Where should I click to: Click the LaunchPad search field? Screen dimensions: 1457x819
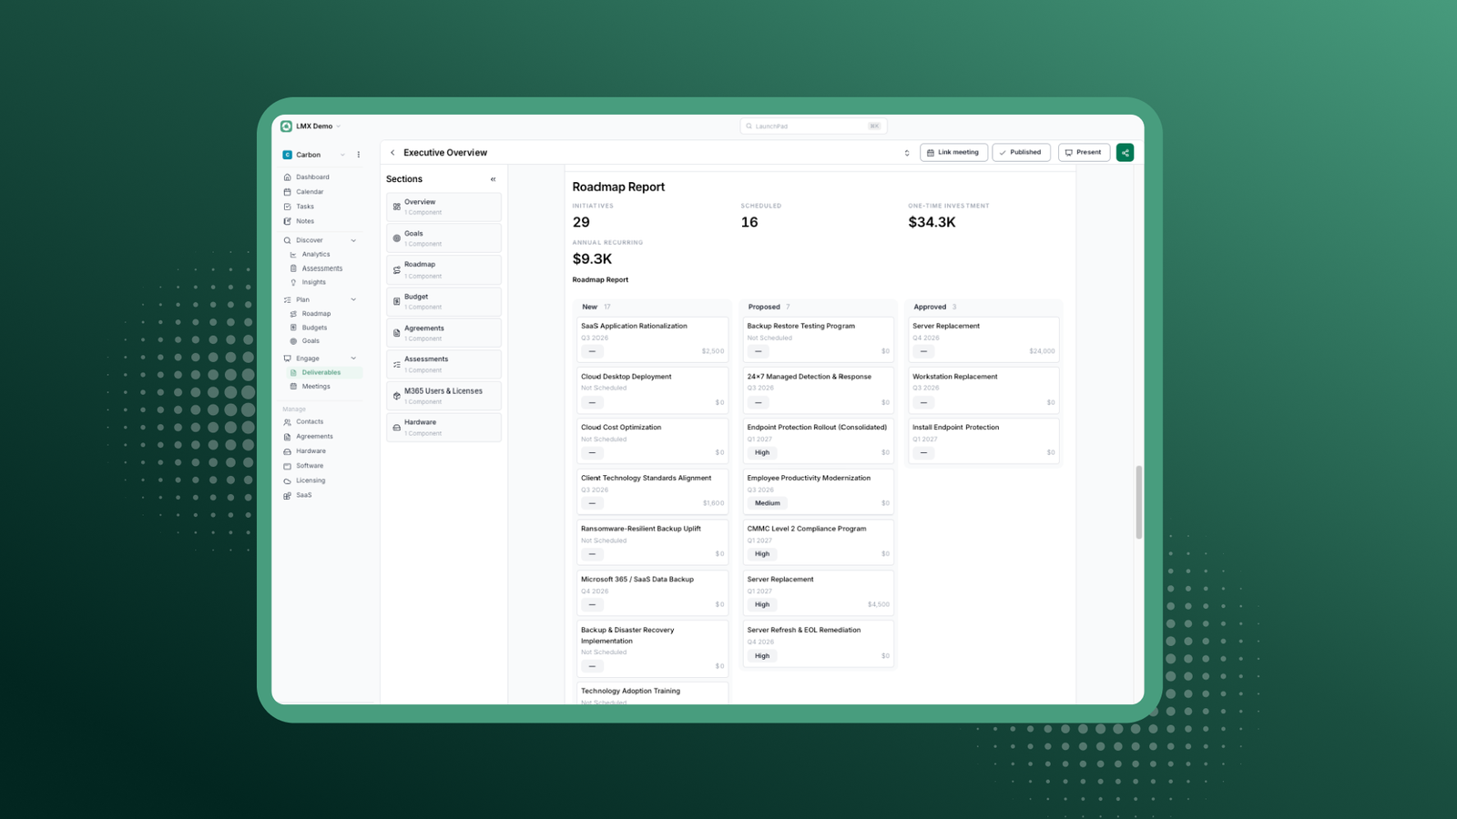tap(813, 126)
